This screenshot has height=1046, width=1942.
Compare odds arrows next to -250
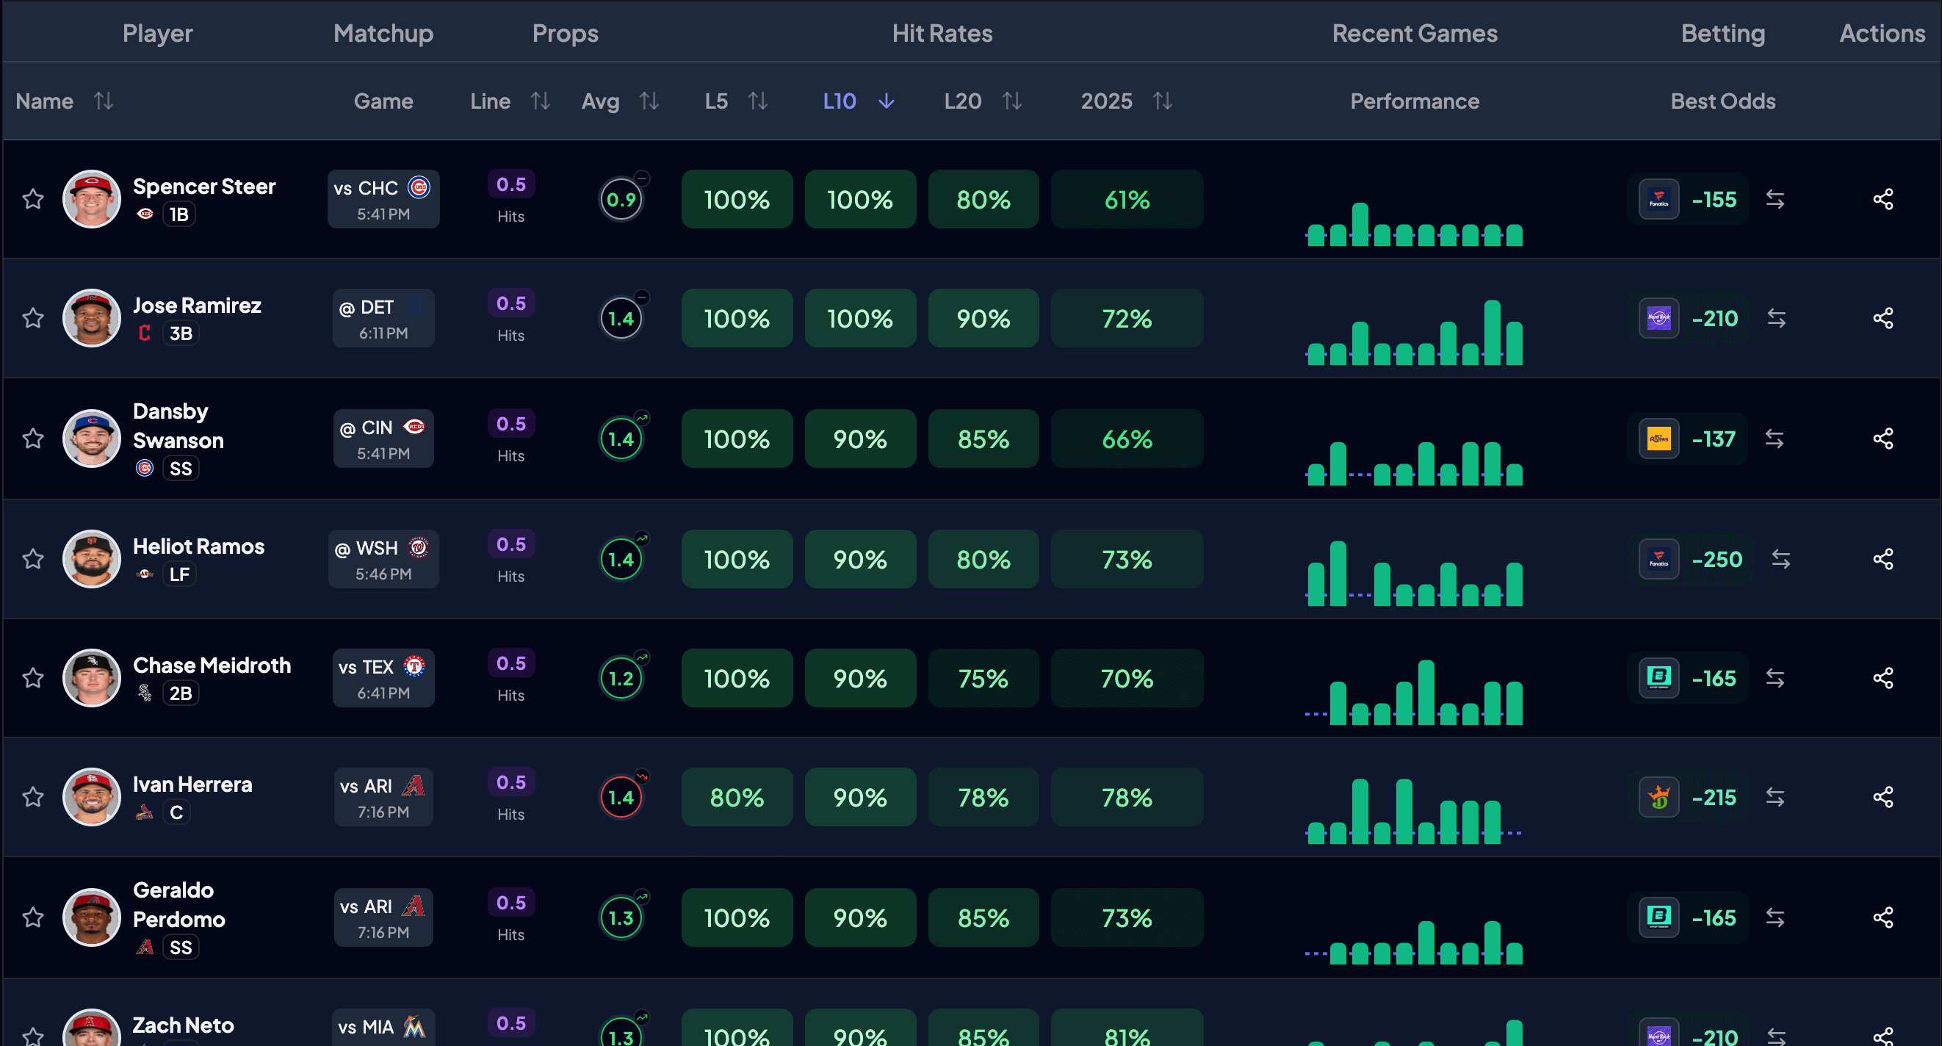(1780, 559)
